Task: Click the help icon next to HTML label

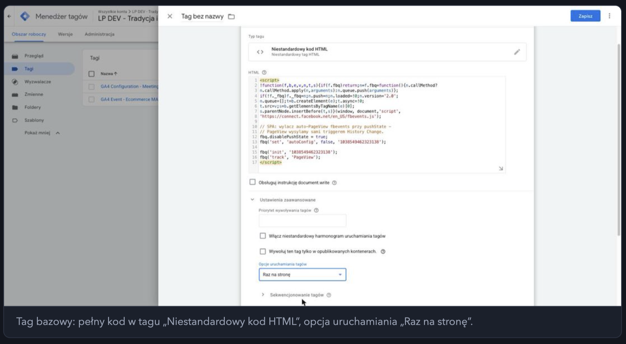Action: pos(264,72)
